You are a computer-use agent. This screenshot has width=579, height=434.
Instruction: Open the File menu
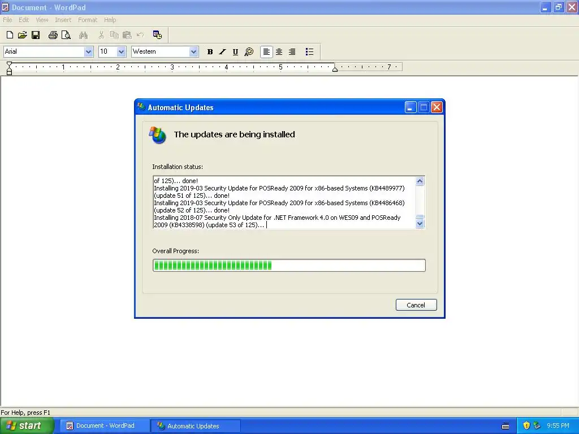click(7, 20)
